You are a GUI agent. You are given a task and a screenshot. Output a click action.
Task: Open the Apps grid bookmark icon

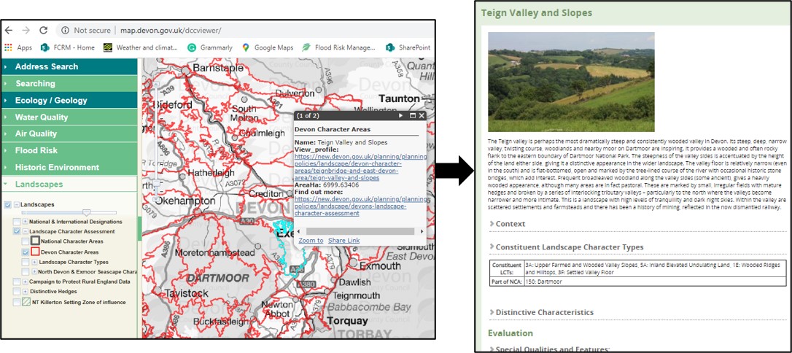pyautogui.click(x=8, y=47)
